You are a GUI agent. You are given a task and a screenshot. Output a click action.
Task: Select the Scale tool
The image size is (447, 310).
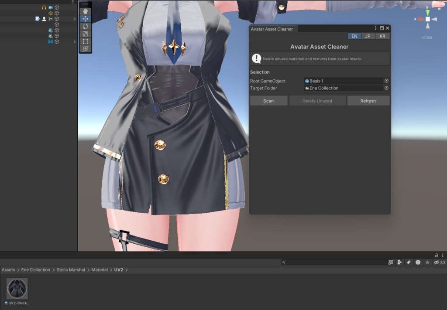85,34
